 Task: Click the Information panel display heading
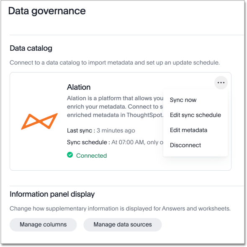click(52, 194)
